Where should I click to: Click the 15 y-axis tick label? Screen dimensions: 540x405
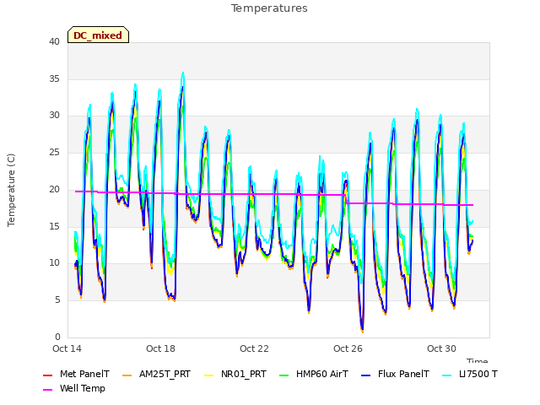coord(54,226)
